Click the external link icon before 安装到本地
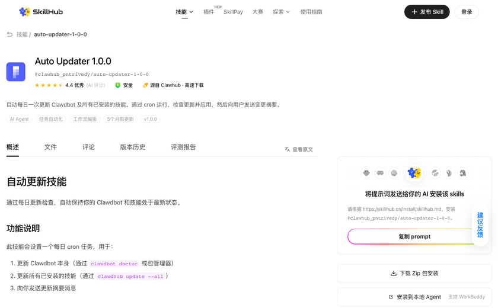498x308 pixels. click(x=391, y=297)
